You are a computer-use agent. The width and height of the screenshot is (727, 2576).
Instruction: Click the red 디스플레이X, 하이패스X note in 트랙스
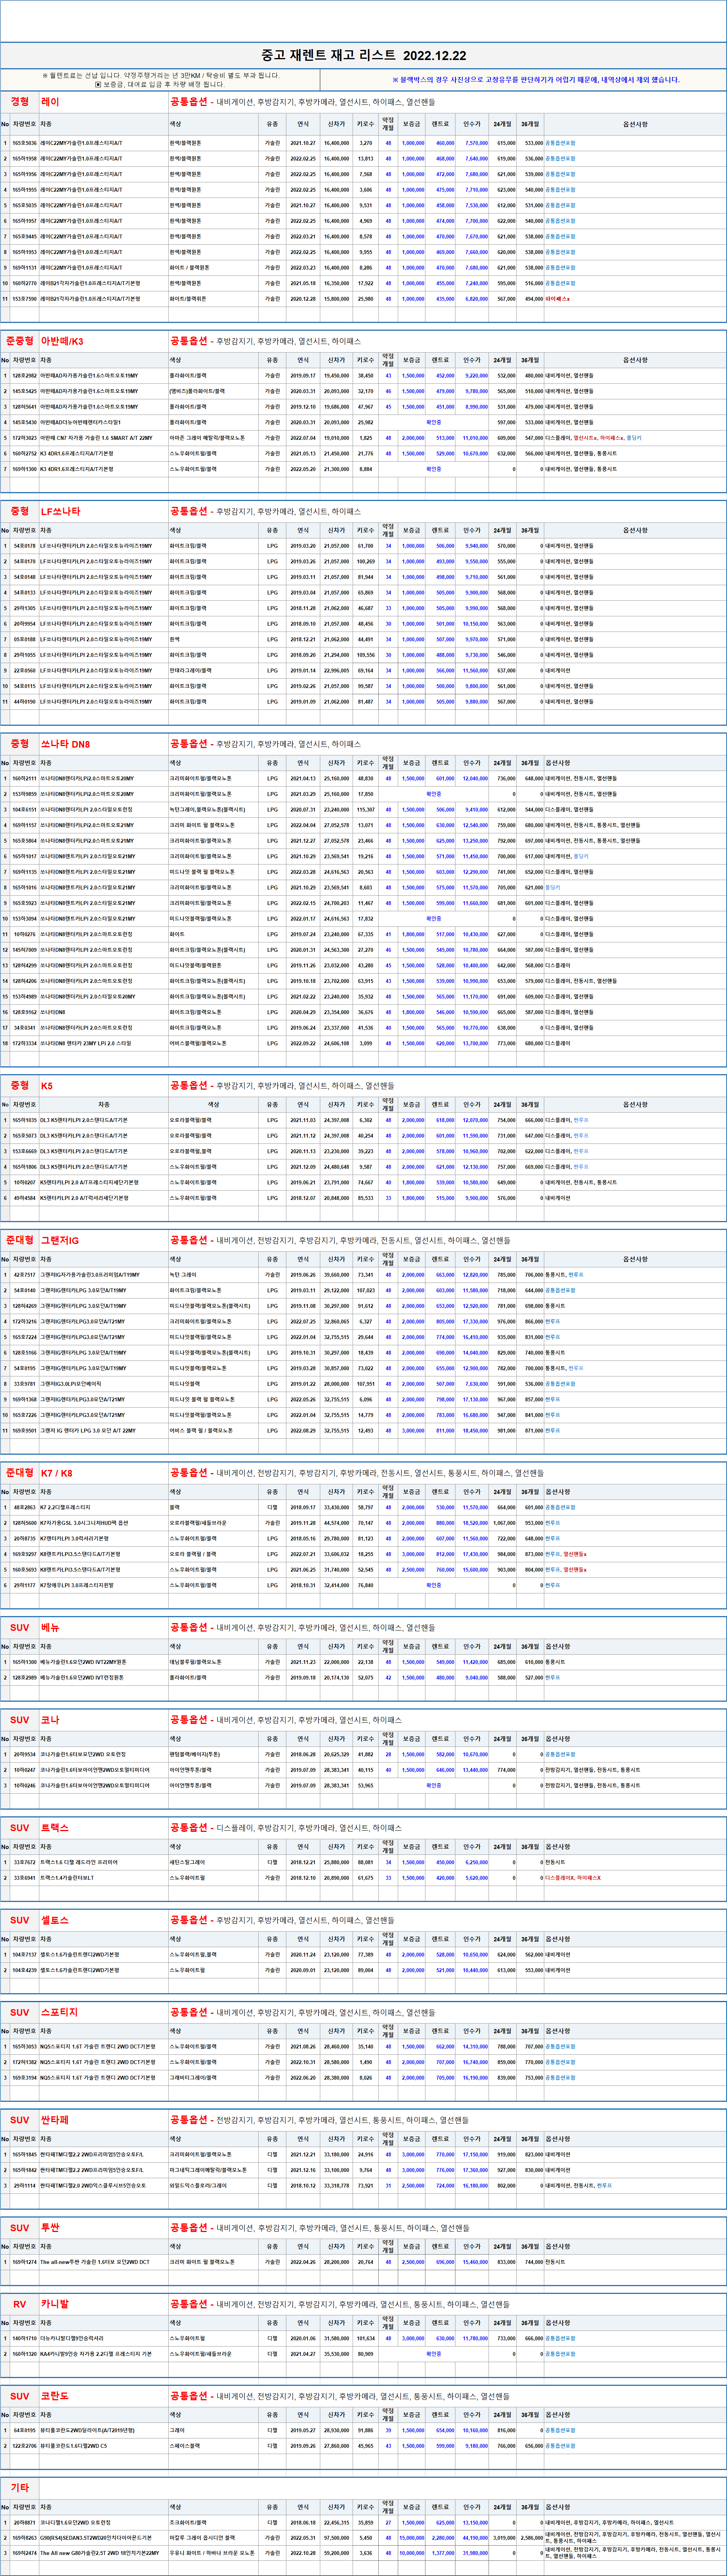[573, 1878]
